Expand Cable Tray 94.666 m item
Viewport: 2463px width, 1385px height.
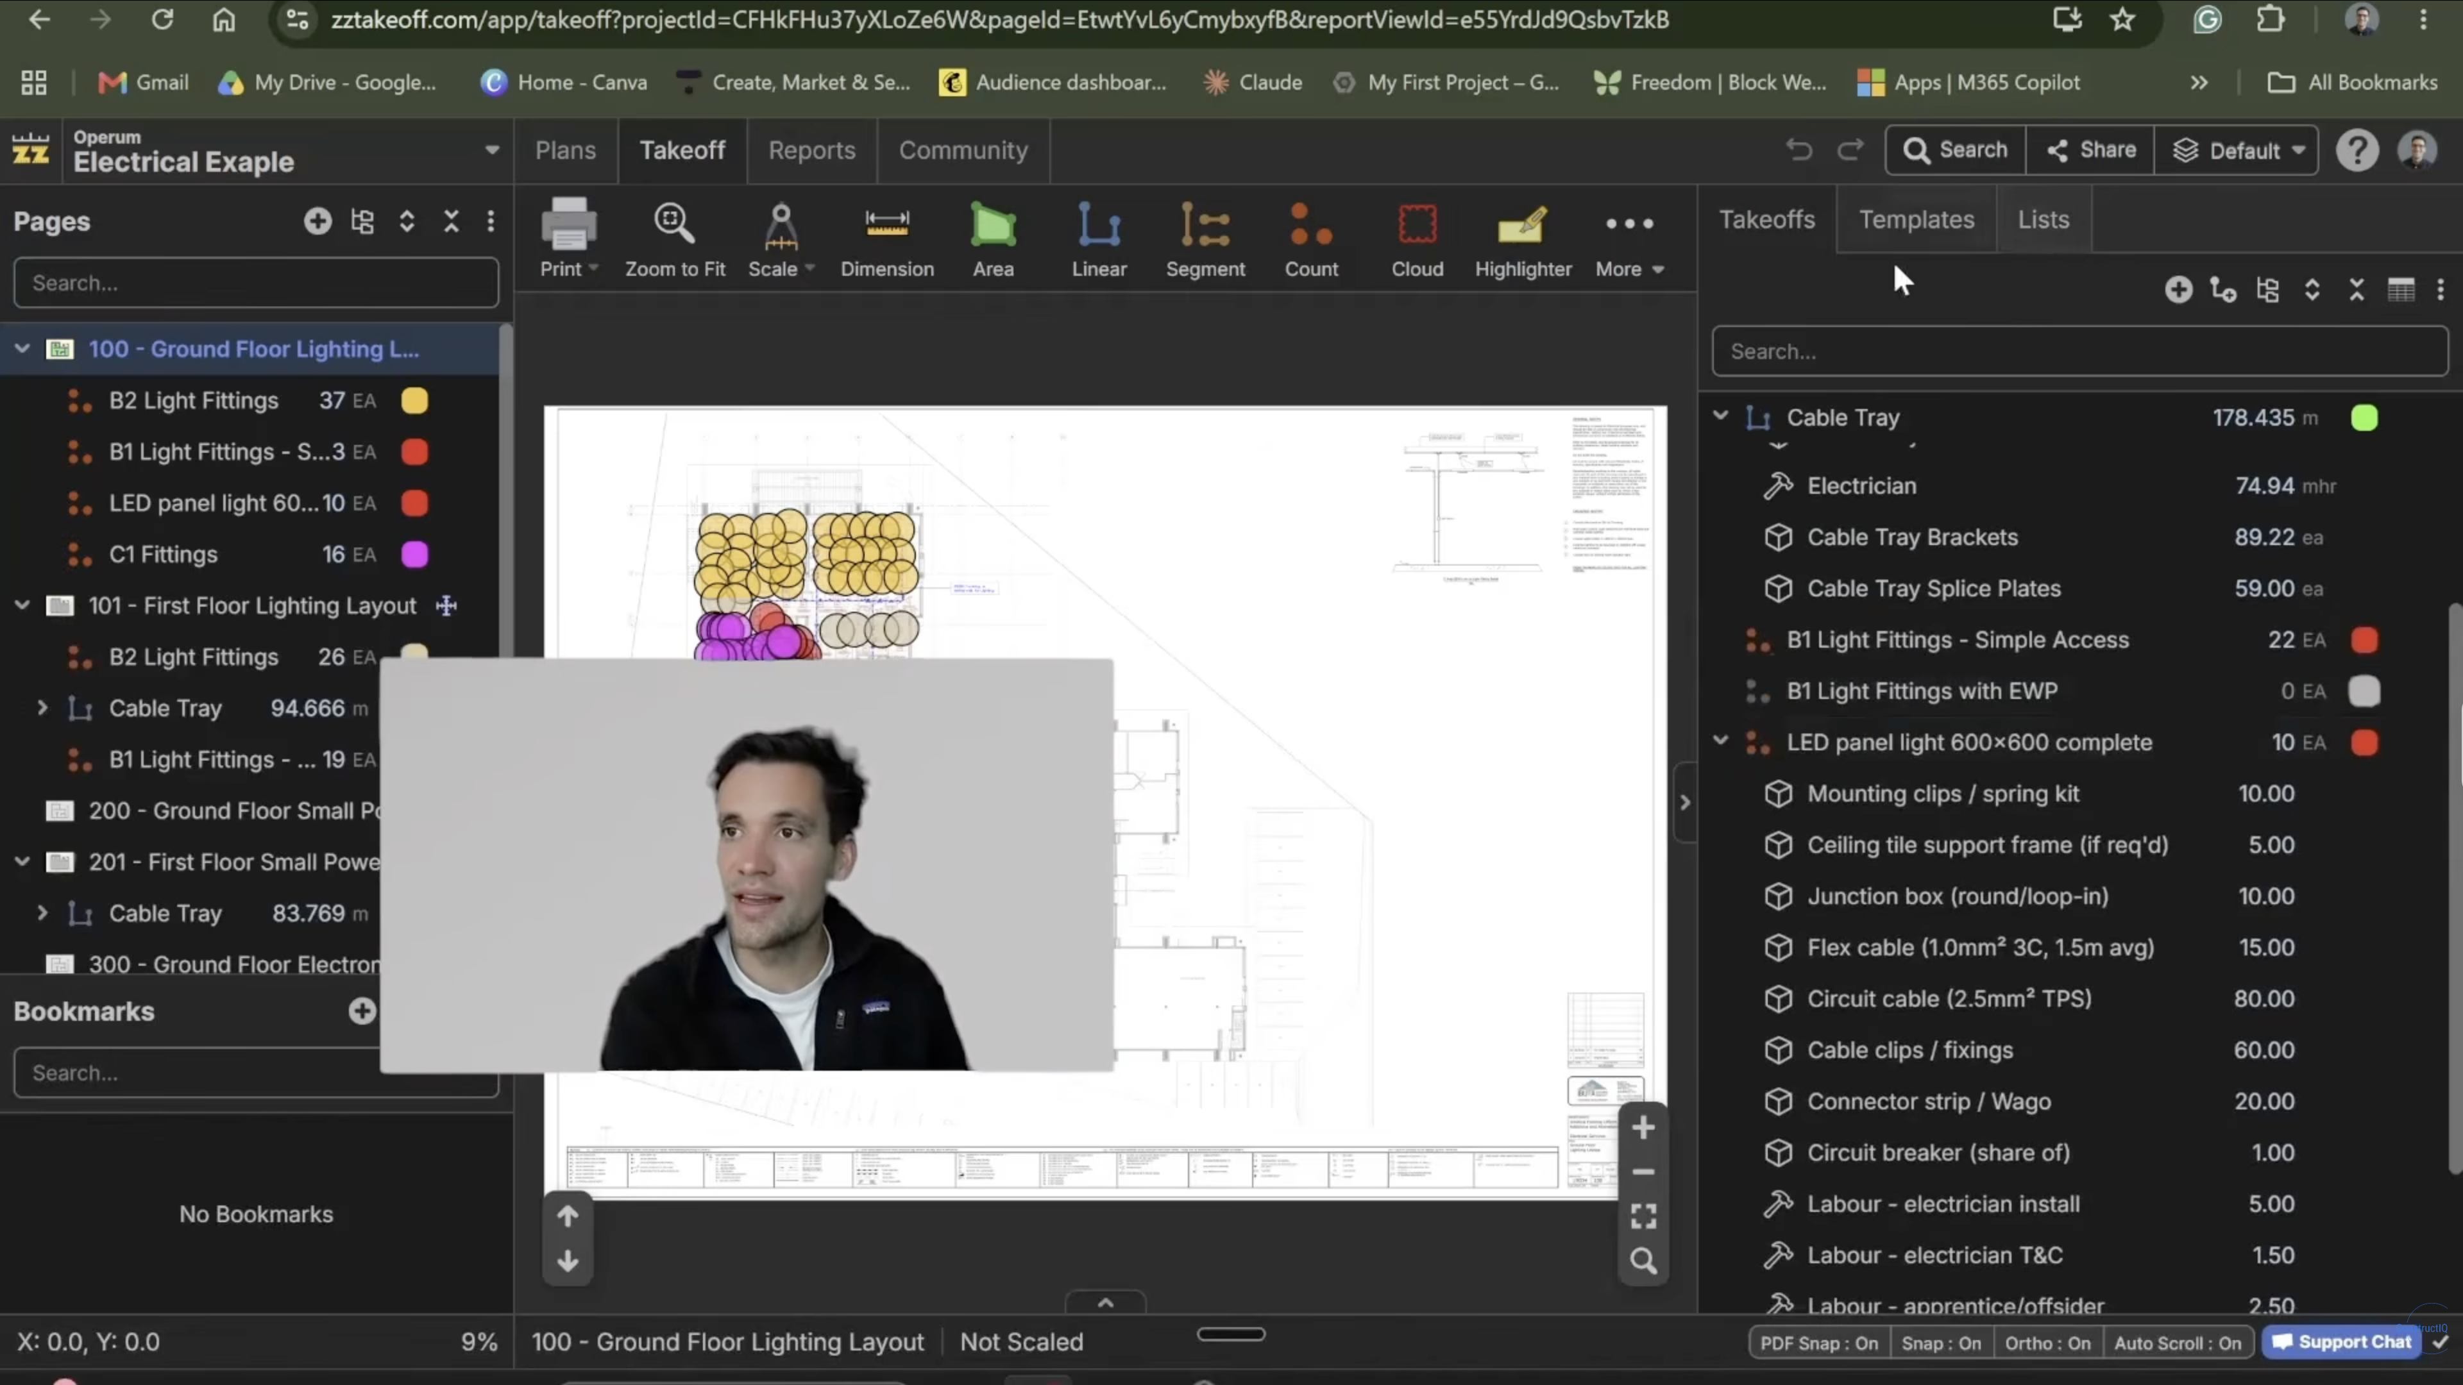click(x=42, y=709)
